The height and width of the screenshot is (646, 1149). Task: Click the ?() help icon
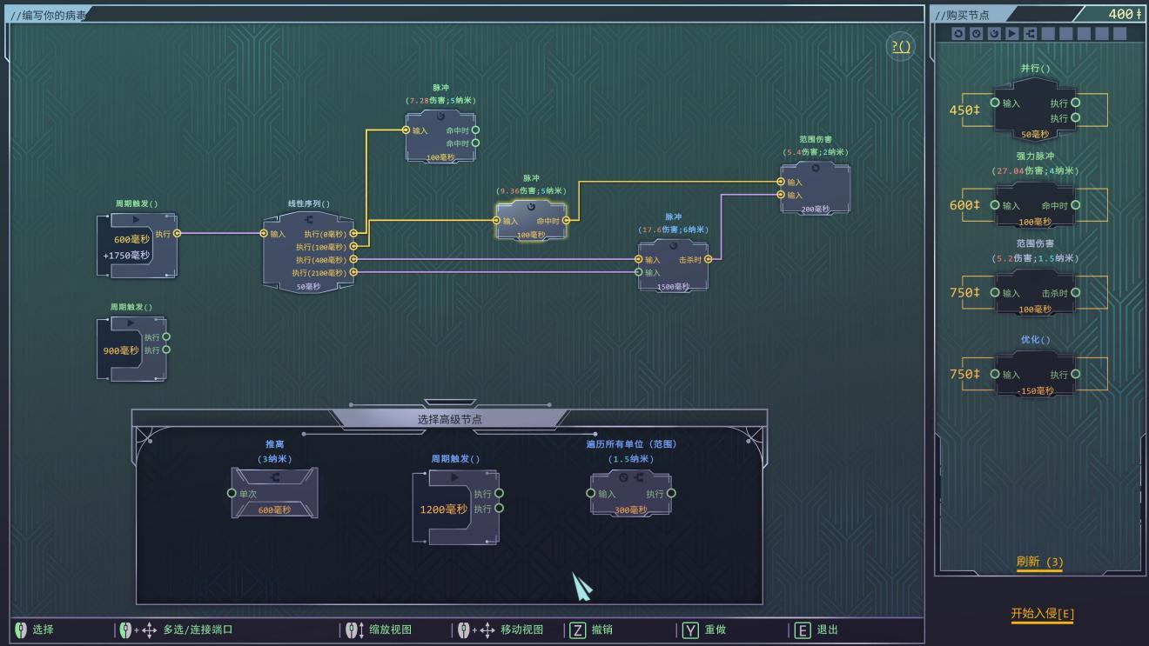[901, 46]
